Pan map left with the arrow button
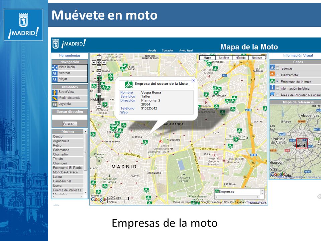 [x=94, y=62]
